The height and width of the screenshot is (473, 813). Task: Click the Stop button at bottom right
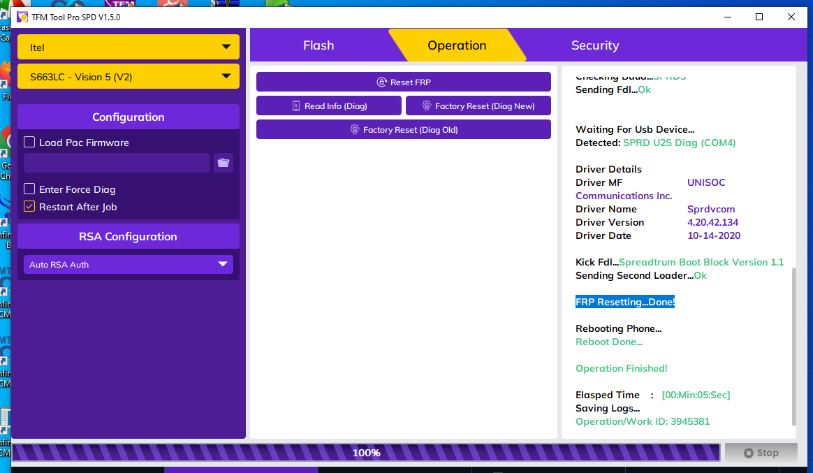761,453
